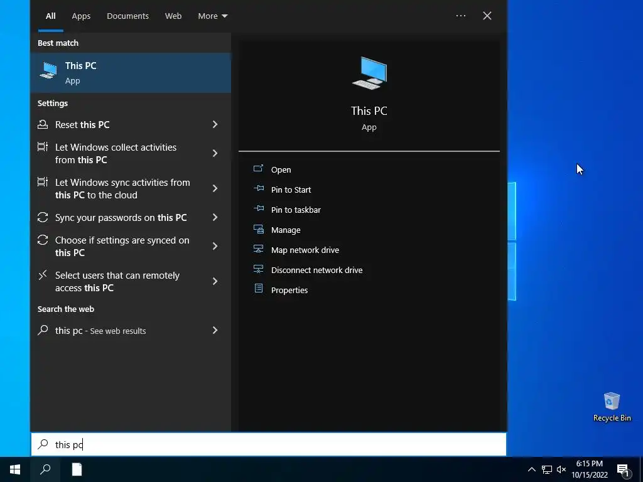Click in the this pc search field
The image size is (643, 482).
pyautogui.click(x=269, y=444)
